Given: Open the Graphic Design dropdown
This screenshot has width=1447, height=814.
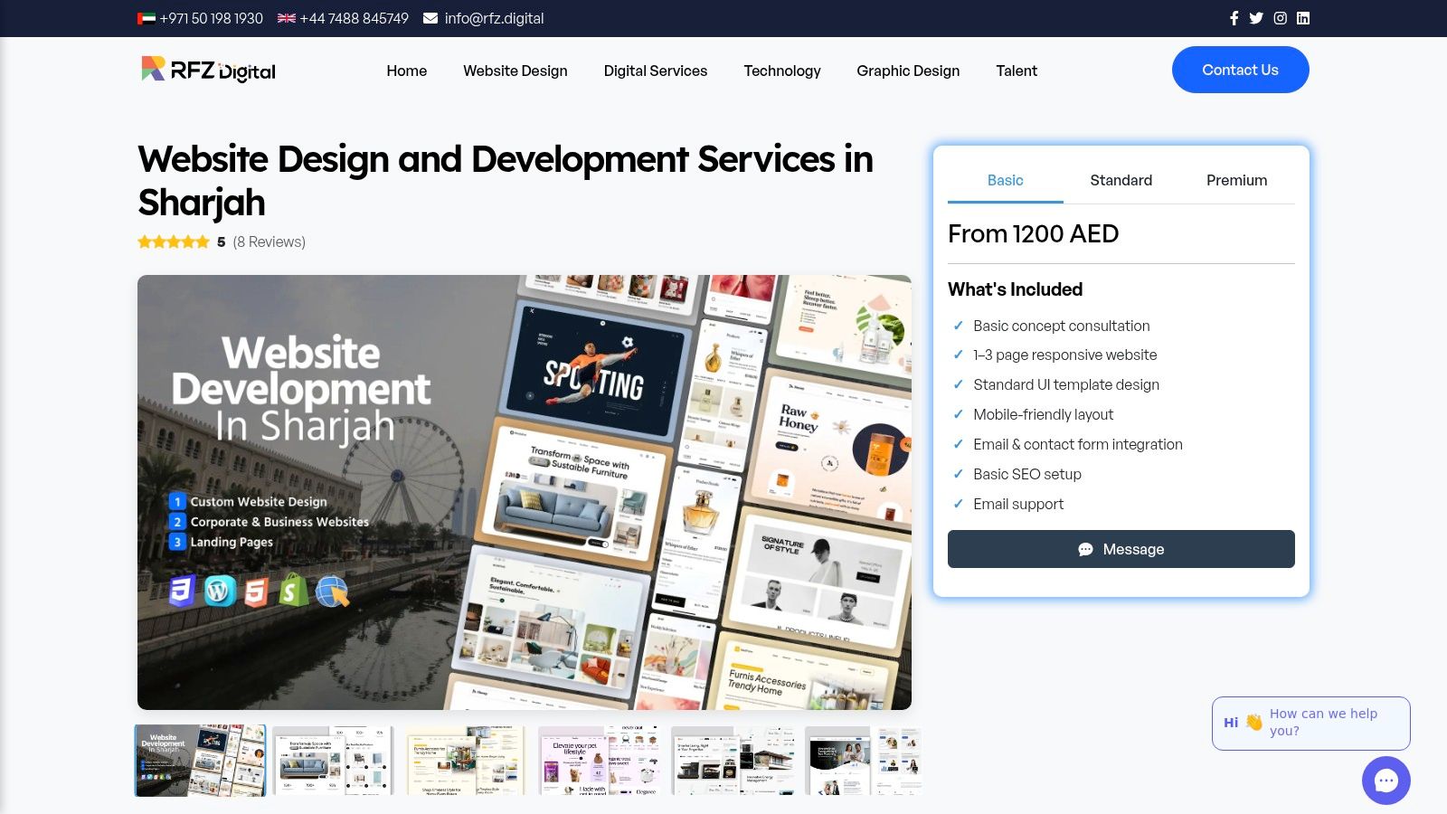Looking at the screenshot, I should [x=907, y=71].
